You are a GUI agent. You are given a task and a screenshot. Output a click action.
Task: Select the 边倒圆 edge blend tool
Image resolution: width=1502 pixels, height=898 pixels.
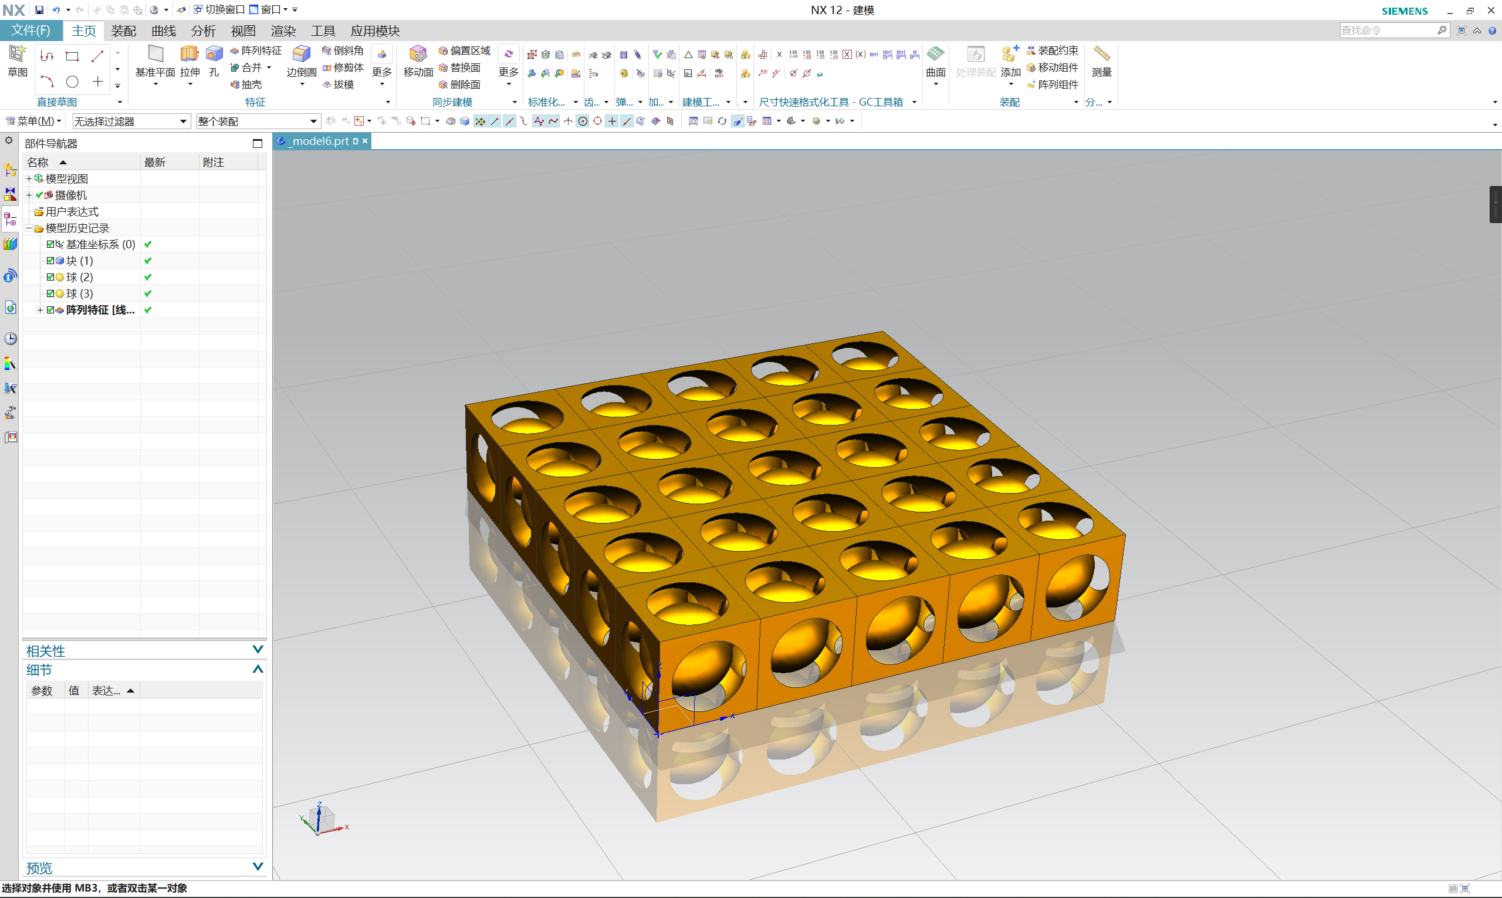301,61
